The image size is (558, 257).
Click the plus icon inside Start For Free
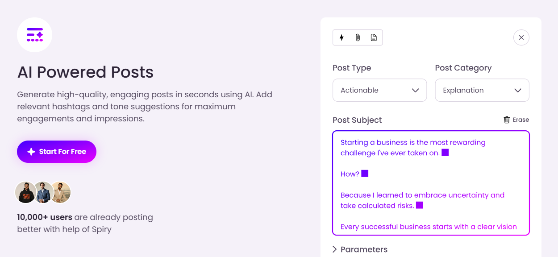(30, 152)
